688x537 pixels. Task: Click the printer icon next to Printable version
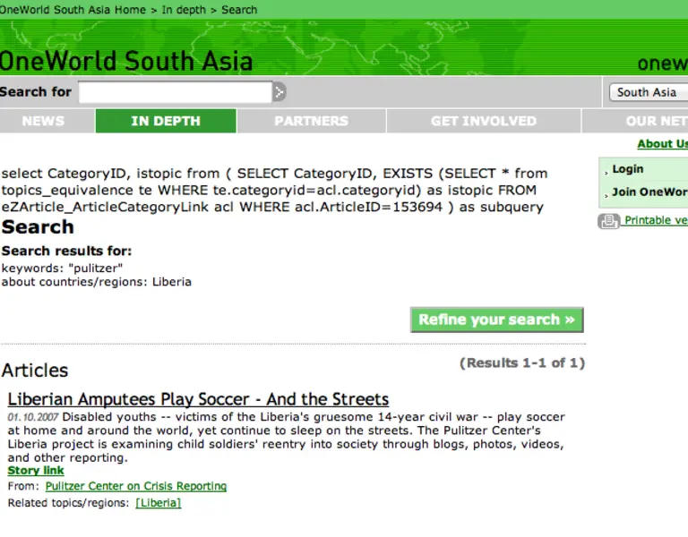tap(609, 220)
